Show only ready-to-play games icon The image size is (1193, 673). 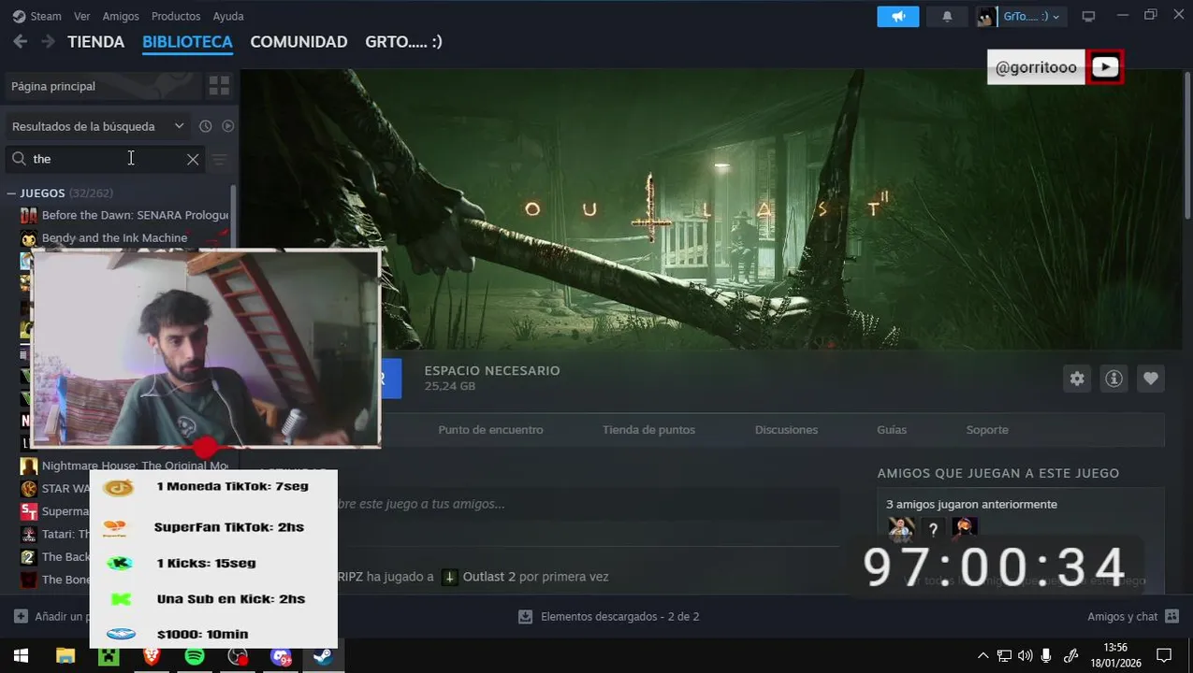coord(227,126)
